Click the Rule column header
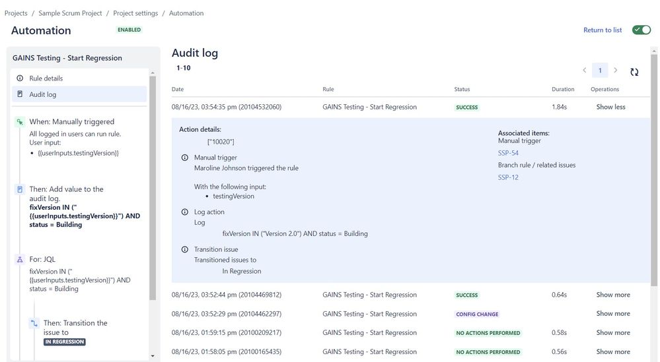 click(328, 89)
